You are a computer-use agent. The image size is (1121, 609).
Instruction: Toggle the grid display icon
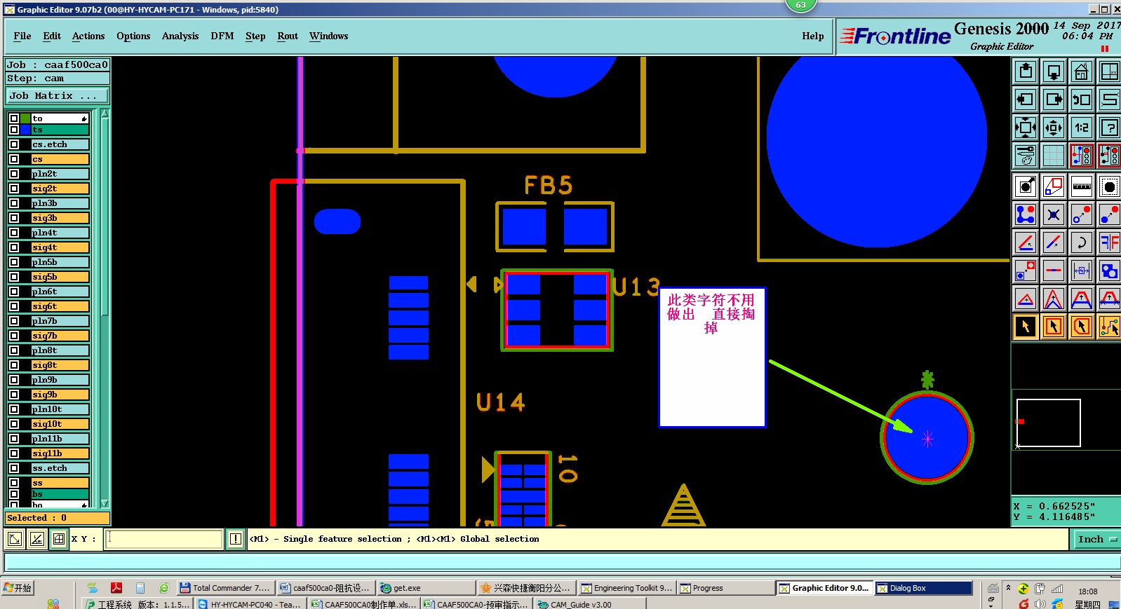[x=1054, y=156]
